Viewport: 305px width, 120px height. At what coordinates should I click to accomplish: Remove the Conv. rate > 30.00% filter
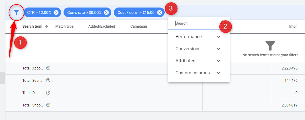[106, 13]
